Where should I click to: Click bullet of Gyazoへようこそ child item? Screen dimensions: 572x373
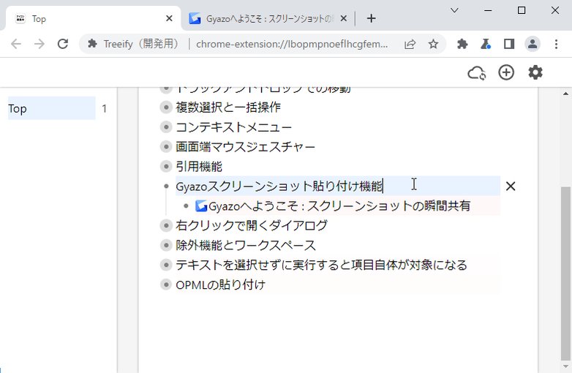[x=186, y=206]
